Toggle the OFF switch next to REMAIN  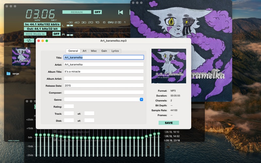[98, 12]
